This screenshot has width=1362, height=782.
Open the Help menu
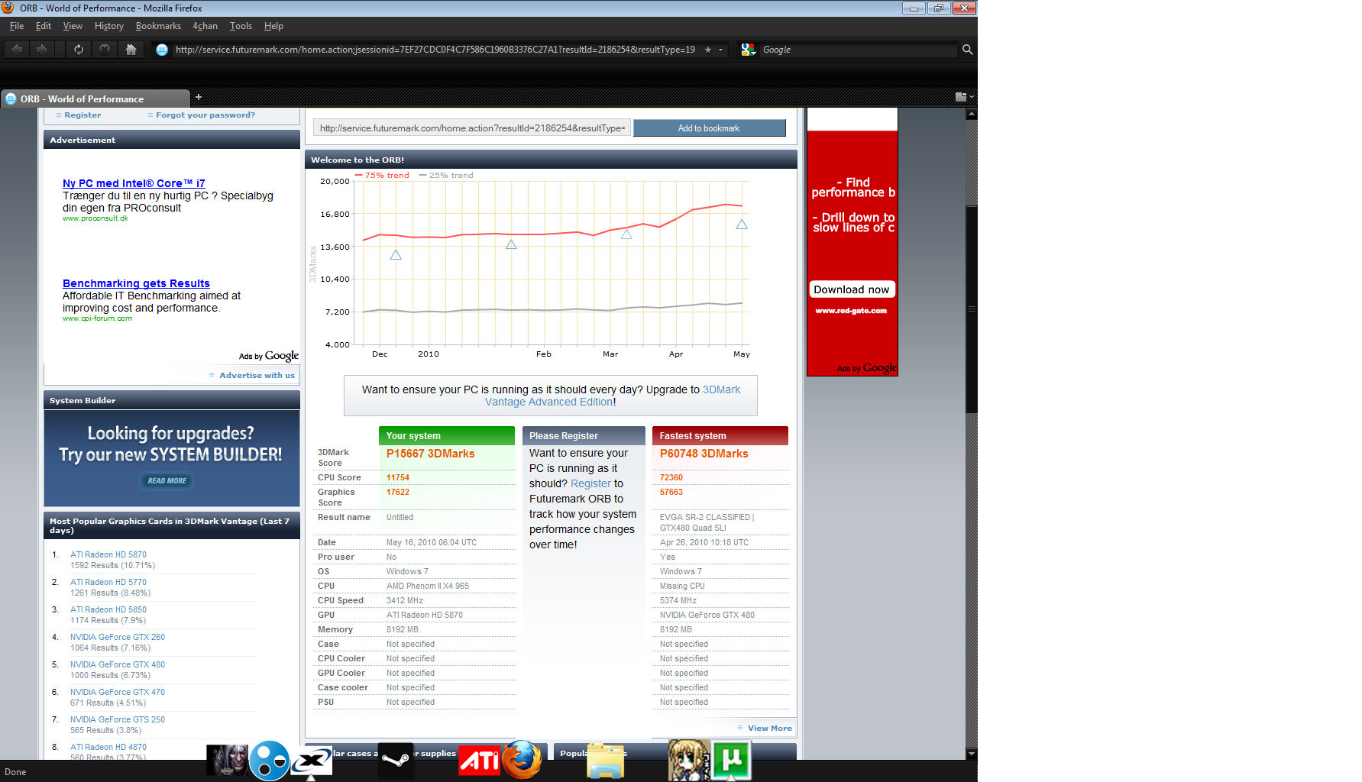coord(273,26)
